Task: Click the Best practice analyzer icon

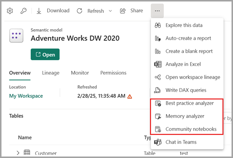Action: (x=158, y=103)
